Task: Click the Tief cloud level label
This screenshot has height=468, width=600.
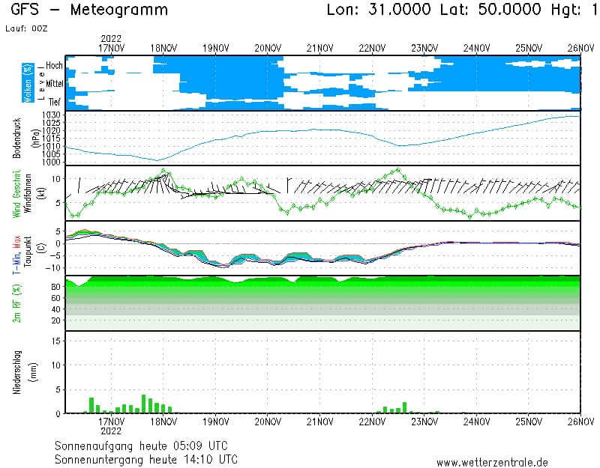Action: (x=55, y=102)
